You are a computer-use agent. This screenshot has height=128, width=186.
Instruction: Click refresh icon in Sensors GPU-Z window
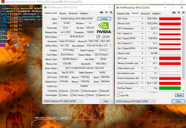pos(179,12)
